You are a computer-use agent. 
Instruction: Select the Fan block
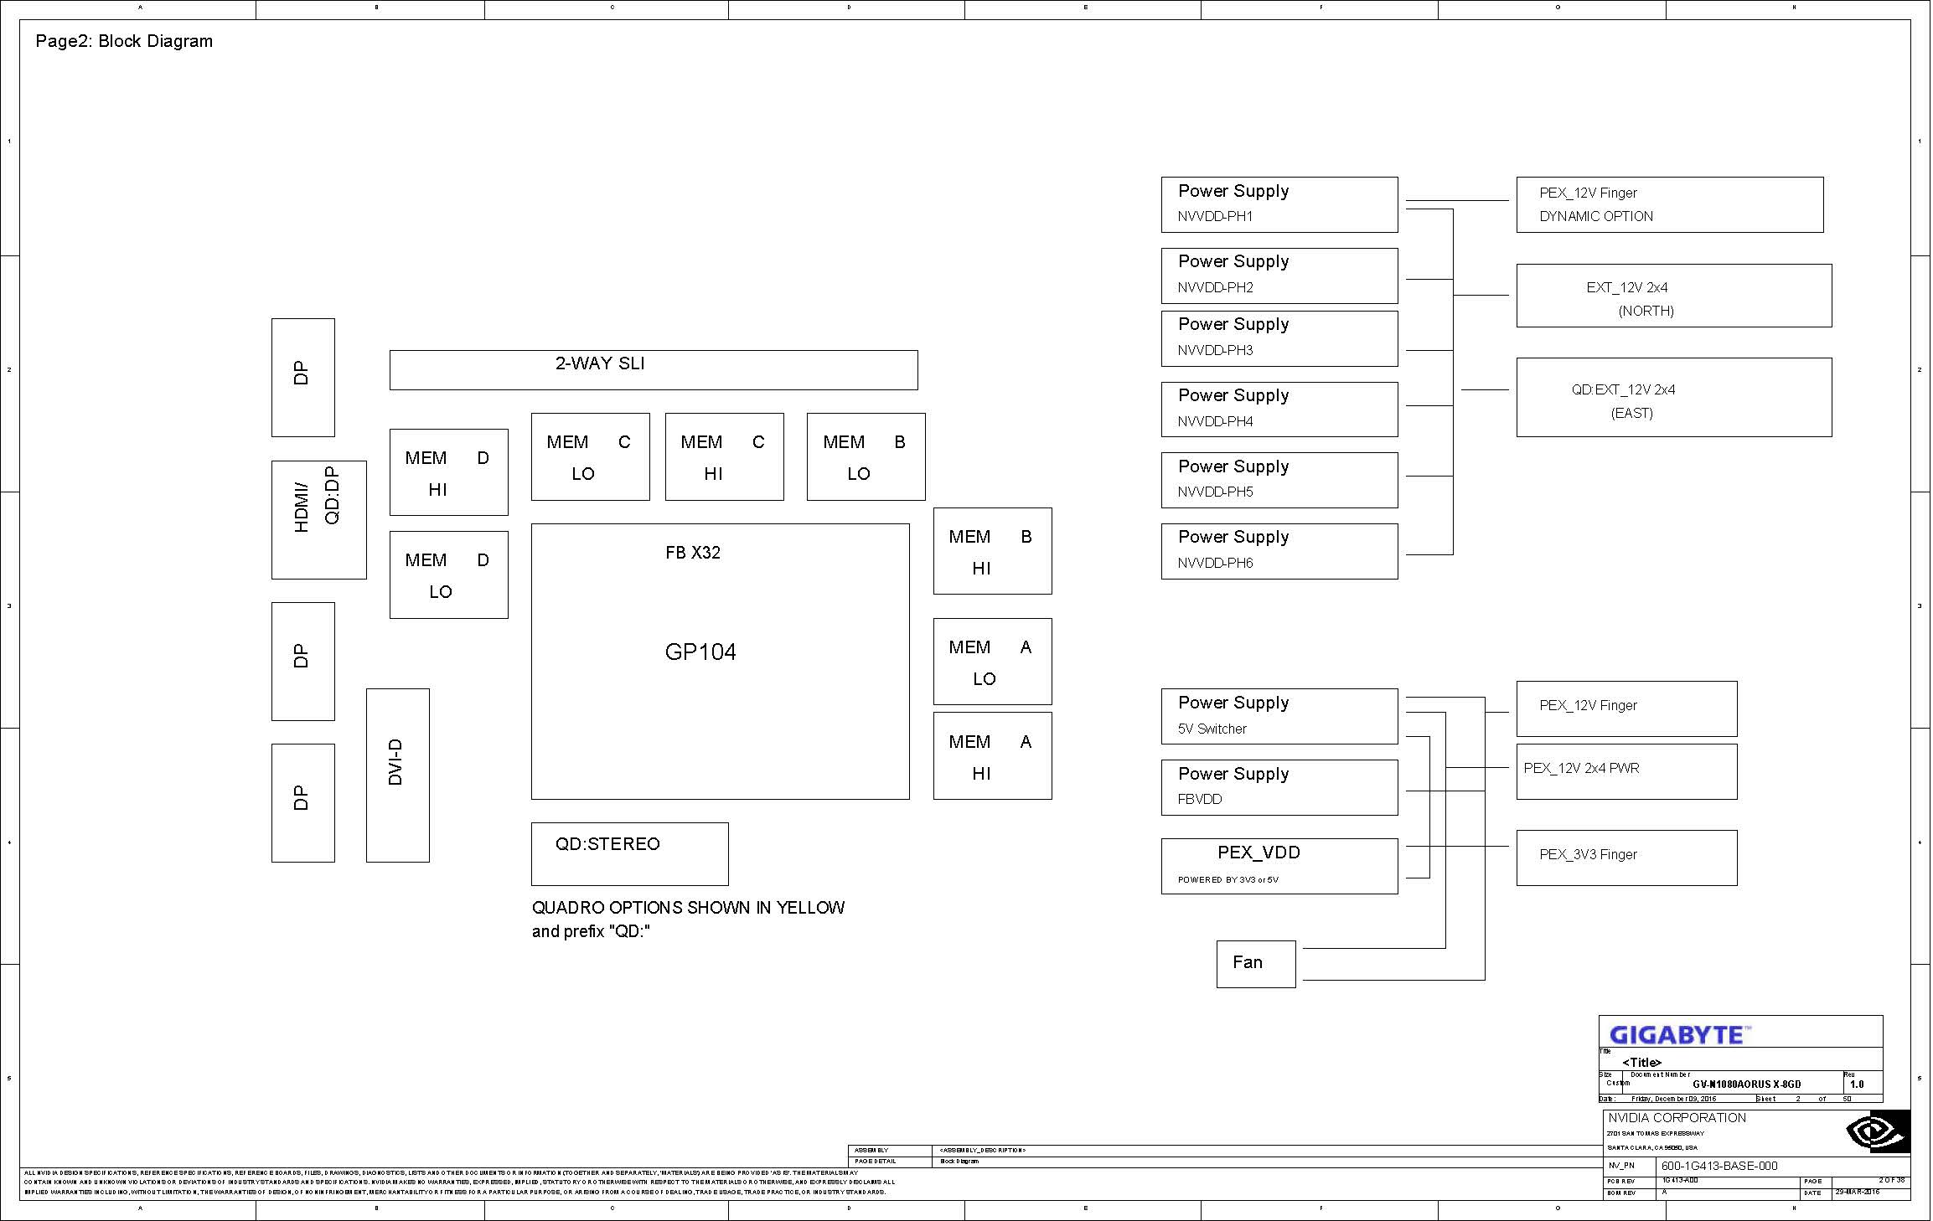(1256, 964)
